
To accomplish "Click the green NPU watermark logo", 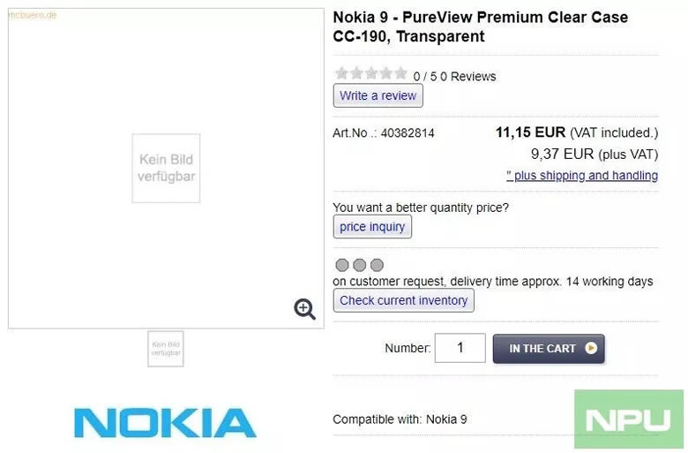I will (x=629, y=419).
